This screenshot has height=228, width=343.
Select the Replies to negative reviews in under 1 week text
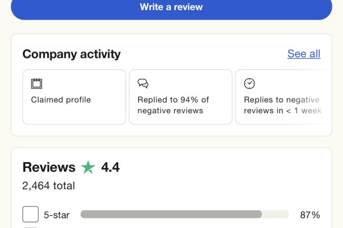point(282,105)
